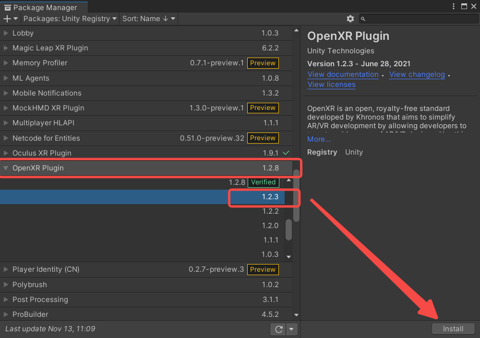Expand the Memory Profiler package
The width and height of the screenshot is (480, 338).
click(x=6, y=63)
